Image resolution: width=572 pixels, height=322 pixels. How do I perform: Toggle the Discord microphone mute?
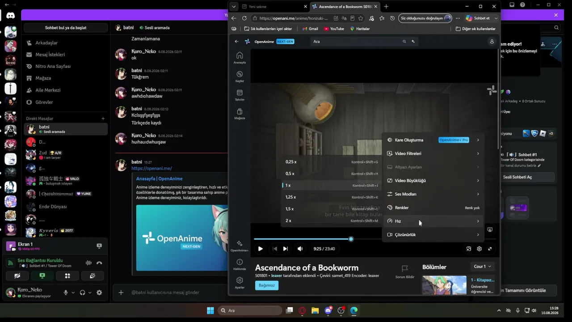tap(66, 292)
